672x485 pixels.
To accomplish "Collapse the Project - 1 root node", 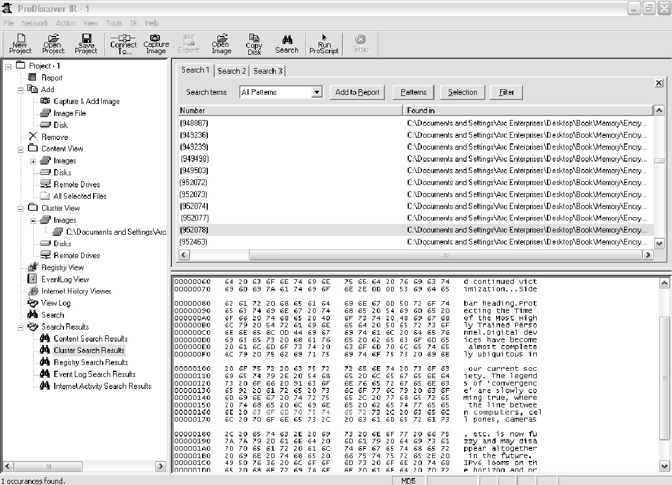I will [x=8, y=66].
